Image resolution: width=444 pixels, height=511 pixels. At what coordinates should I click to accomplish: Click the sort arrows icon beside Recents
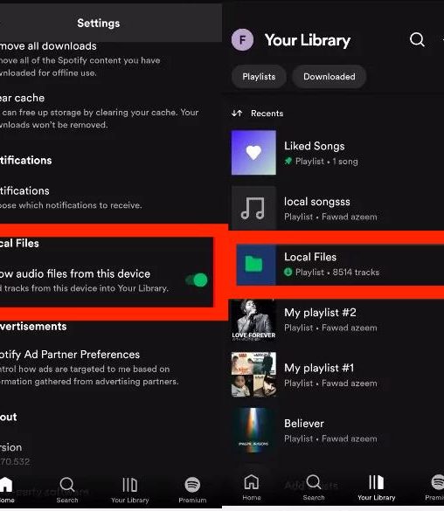point(237,113)
